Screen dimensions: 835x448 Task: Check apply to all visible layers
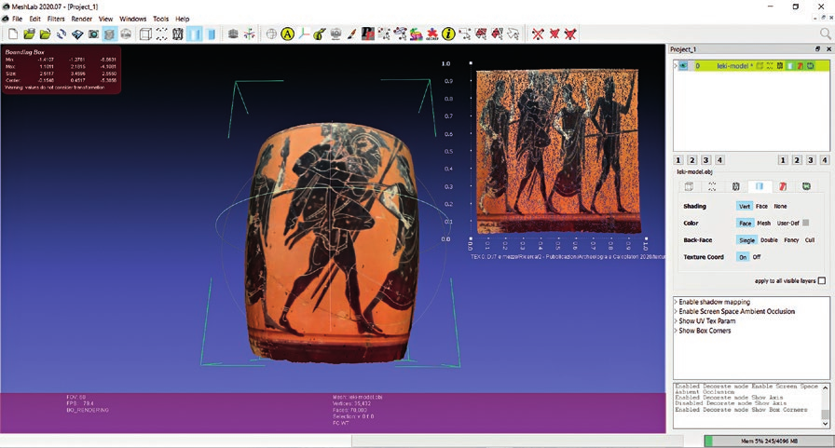pos(822,280)
